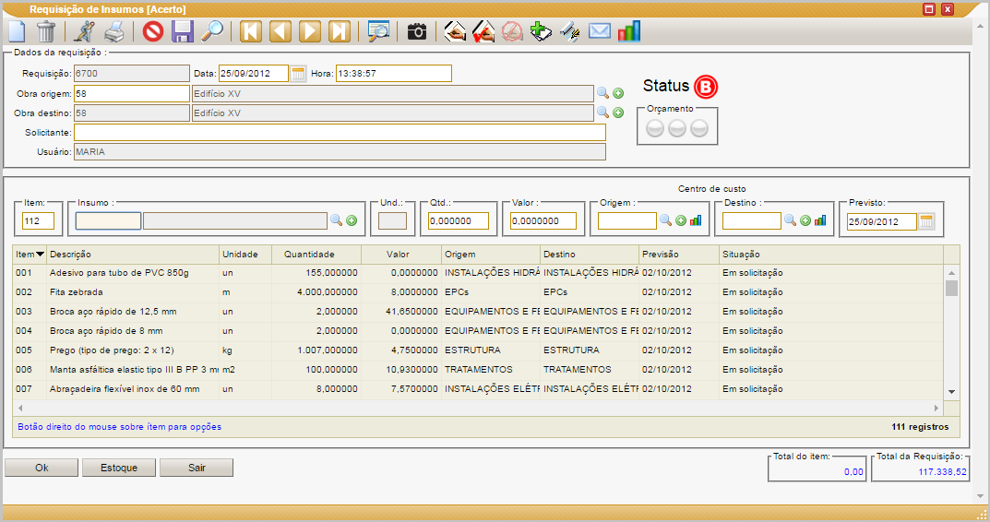
Task: Search requisitions with the toolbar magnifier
Action: tap(212, 31)
